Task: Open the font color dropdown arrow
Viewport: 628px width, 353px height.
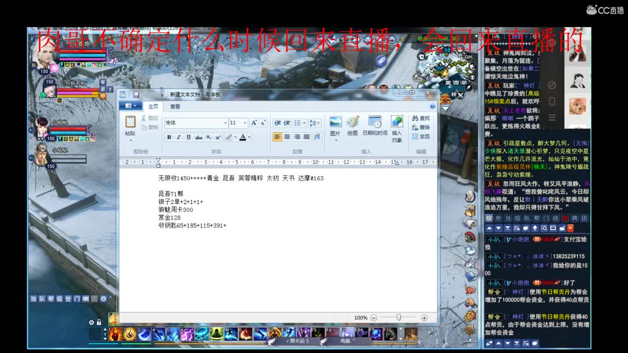Action: pos(249,137)
